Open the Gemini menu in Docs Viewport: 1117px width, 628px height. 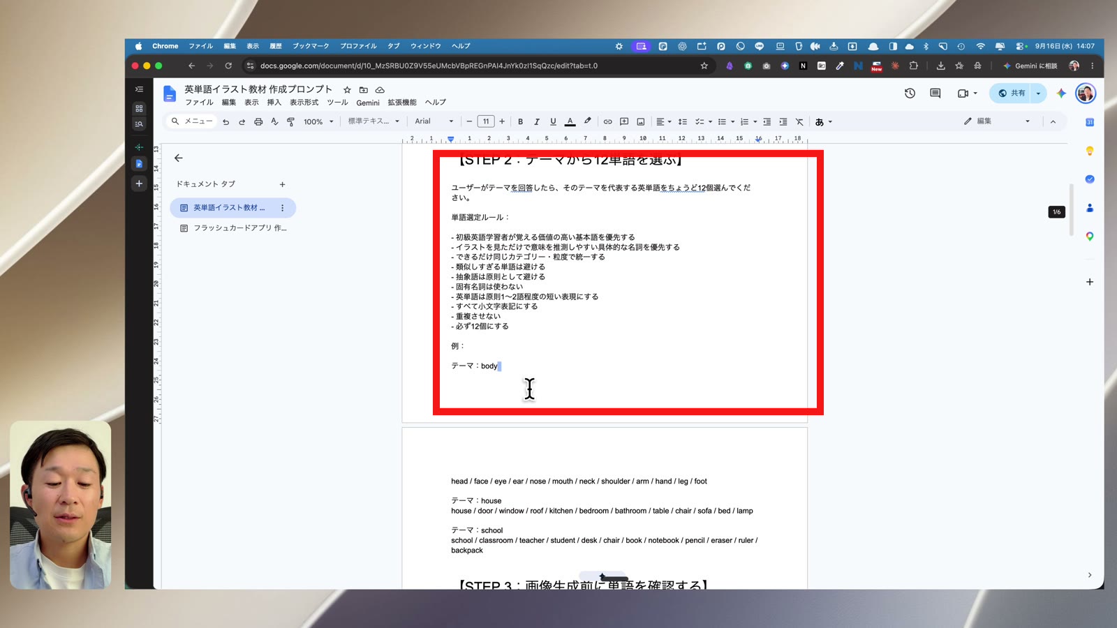coord(368,103)
